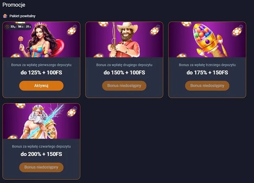Image resolution: width=254 pixels, height=183 pixels.
Task: Click info icon on third deposit card
Action: 241,26
